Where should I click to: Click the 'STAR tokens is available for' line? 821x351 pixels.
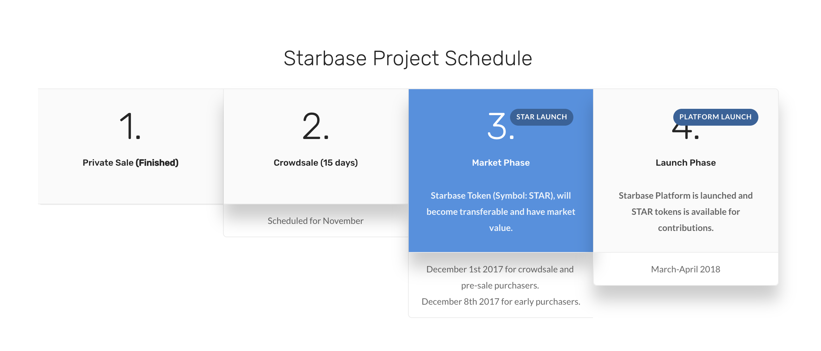click(x=686, y=212)
